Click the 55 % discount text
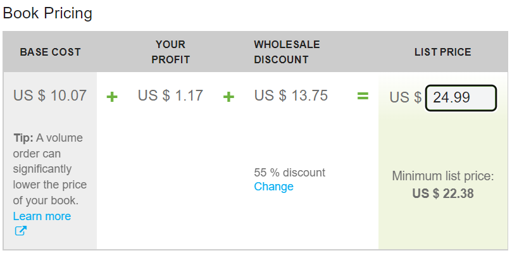The width and height of the screenshot is (512, 253). 290,173
